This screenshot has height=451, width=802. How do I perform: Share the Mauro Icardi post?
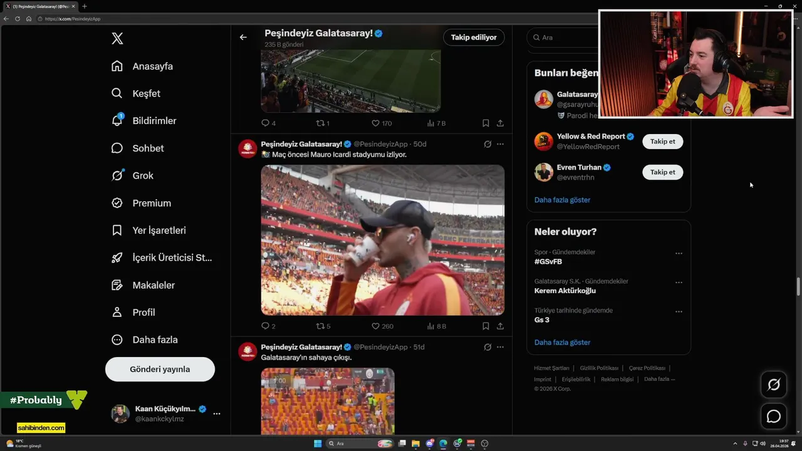coord(500,326)
